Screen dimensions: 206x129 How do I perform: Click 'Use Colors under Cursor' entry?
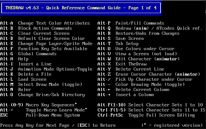(145, 49)
